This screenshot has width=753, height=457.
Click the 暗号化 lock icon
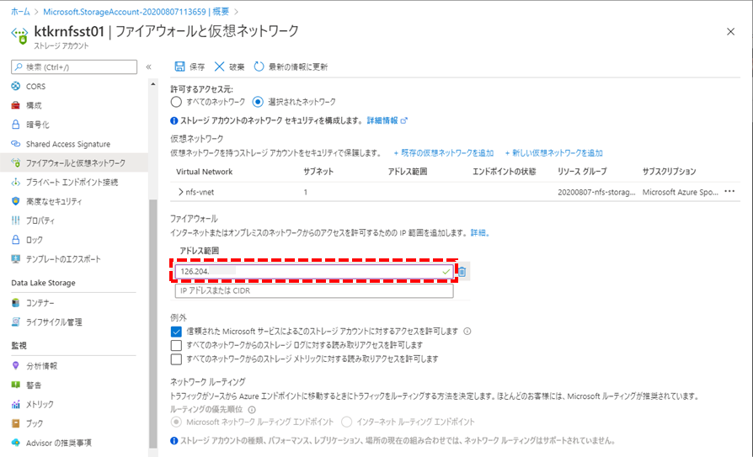[16, 125]
